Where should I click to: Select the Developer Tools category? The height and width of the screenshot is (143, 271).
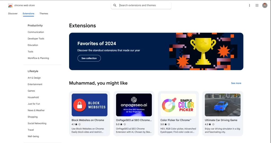tap(36, 39)
